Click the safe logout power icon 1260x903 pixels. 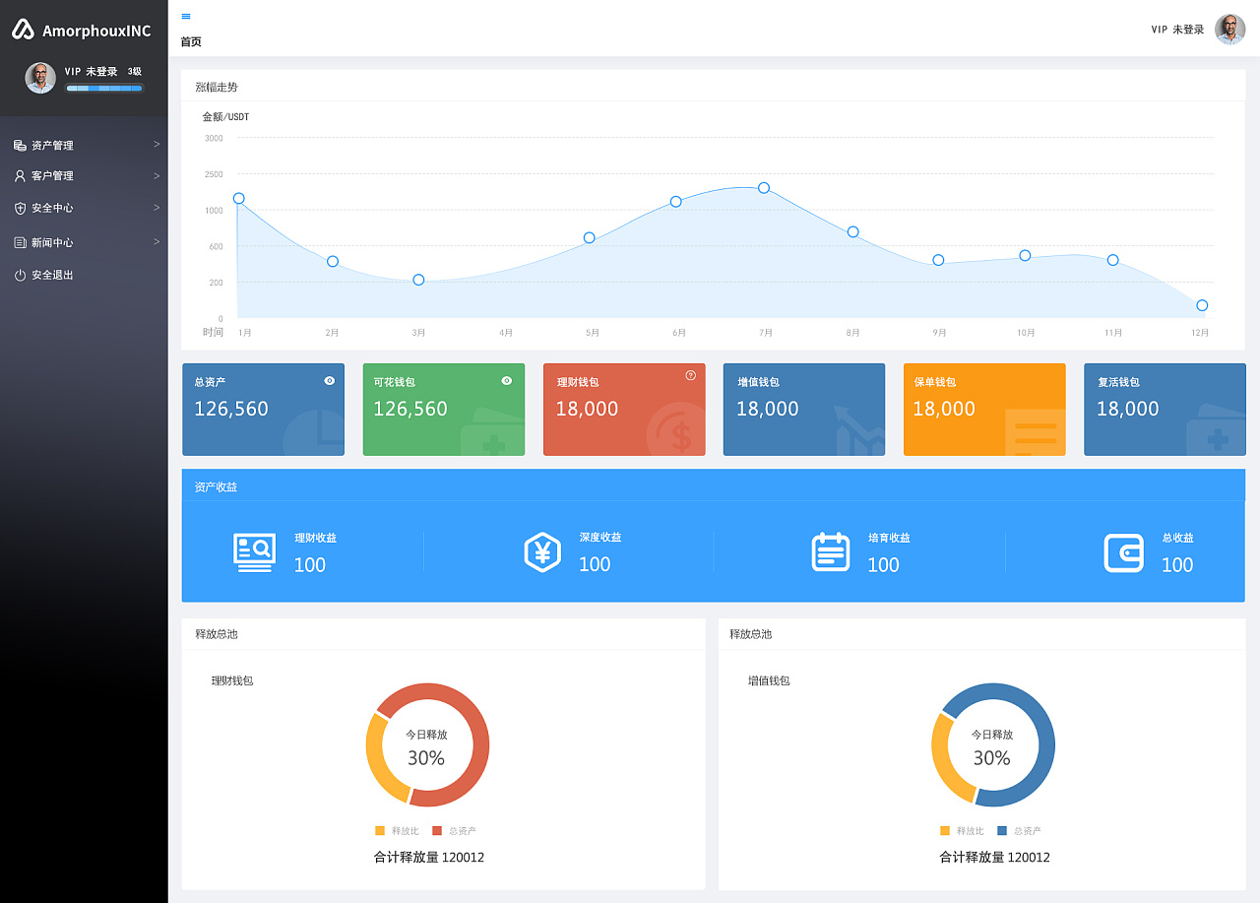pos(20,275)
